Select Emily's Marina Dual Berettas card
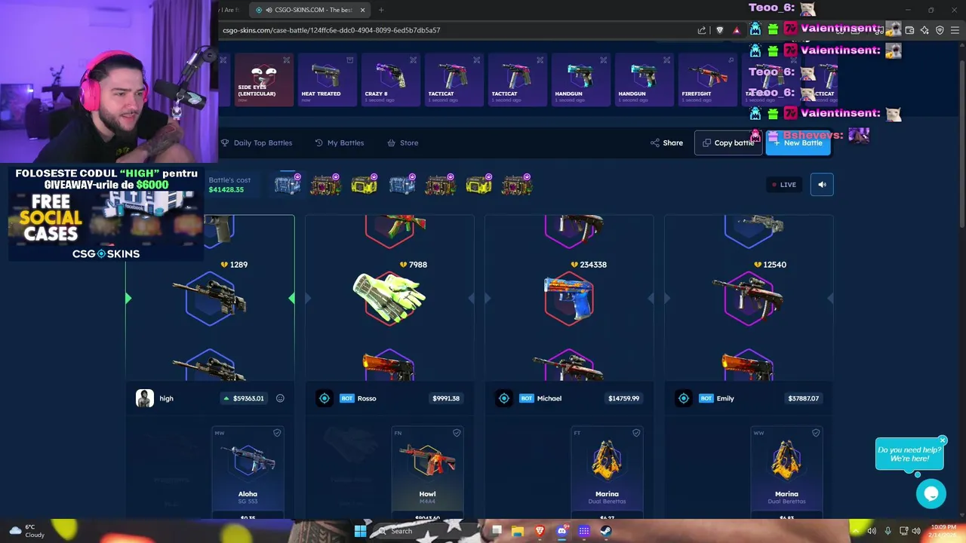This screenshot has height=543, width=966. pyautogui.click(x=786, y=474)
